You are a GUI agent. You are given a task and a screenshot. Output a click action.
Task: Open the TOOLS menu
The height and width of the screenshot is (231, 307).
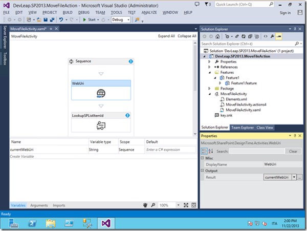117,12
